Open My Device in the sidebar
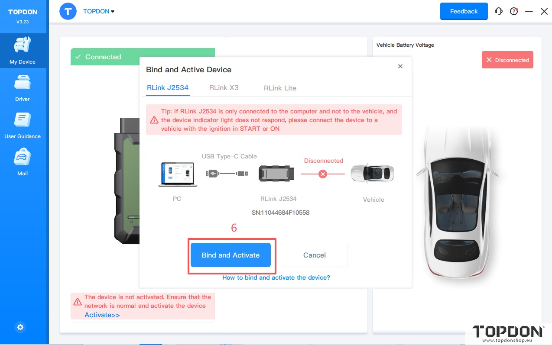Screen dimensions: 552x345 [23, 51]
